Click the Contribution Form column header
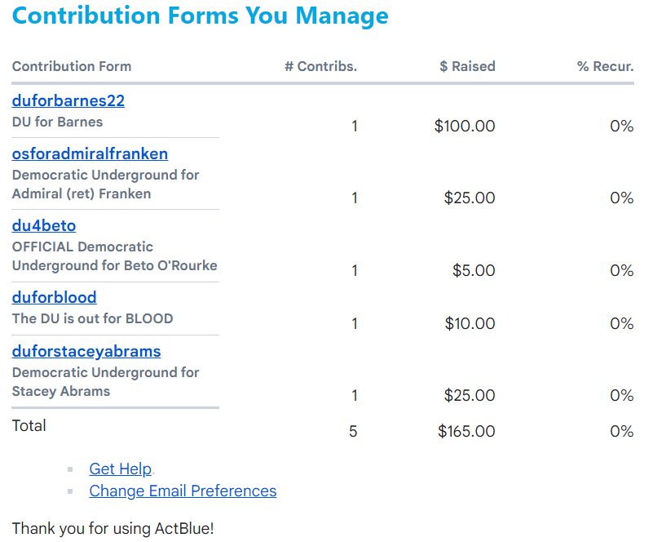653x542 pixels. pos(72,66)
